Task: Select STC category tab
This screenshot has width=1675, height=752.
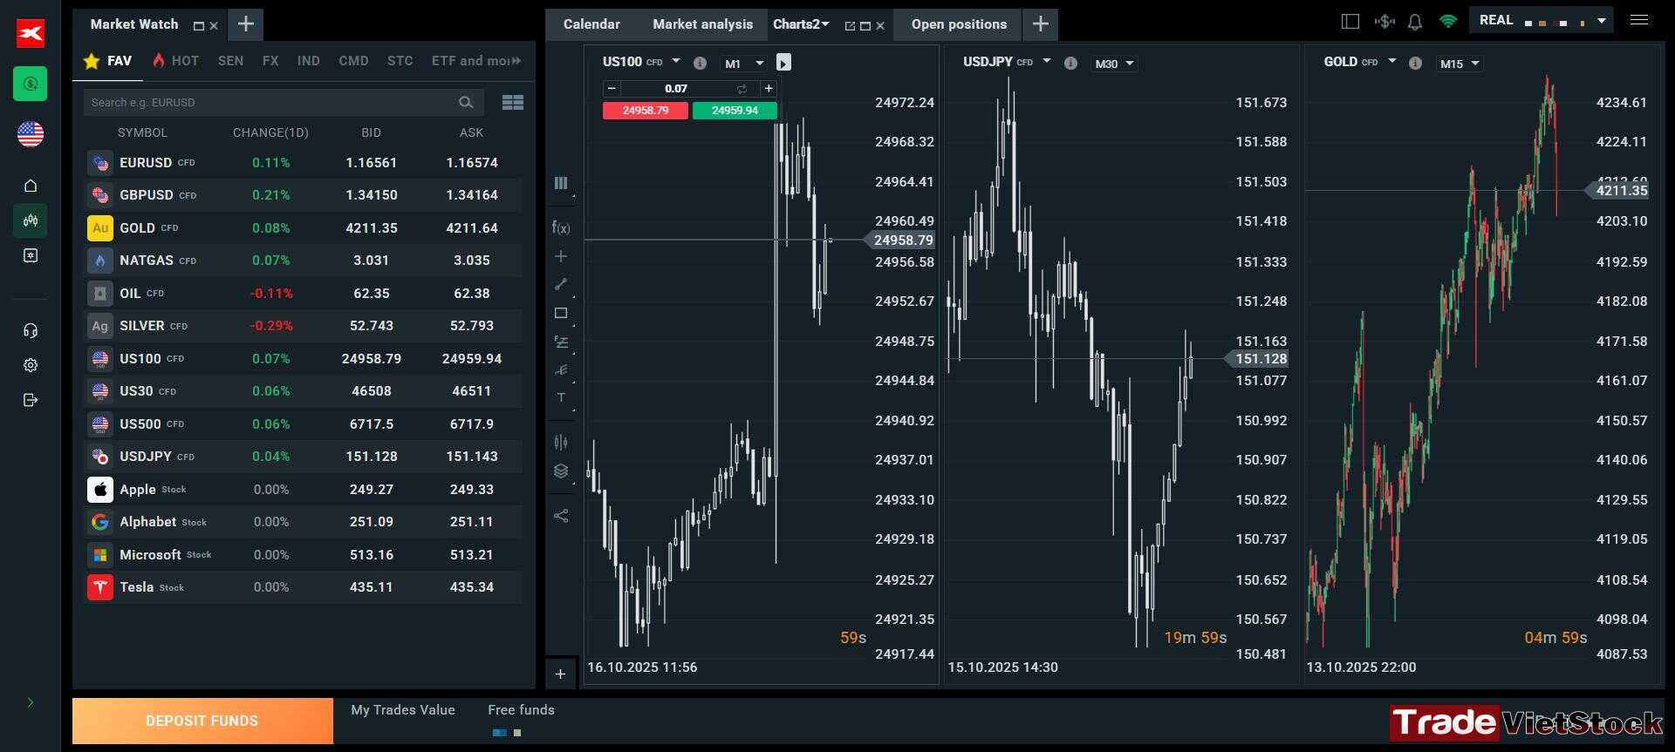Action: pos(400,61)
